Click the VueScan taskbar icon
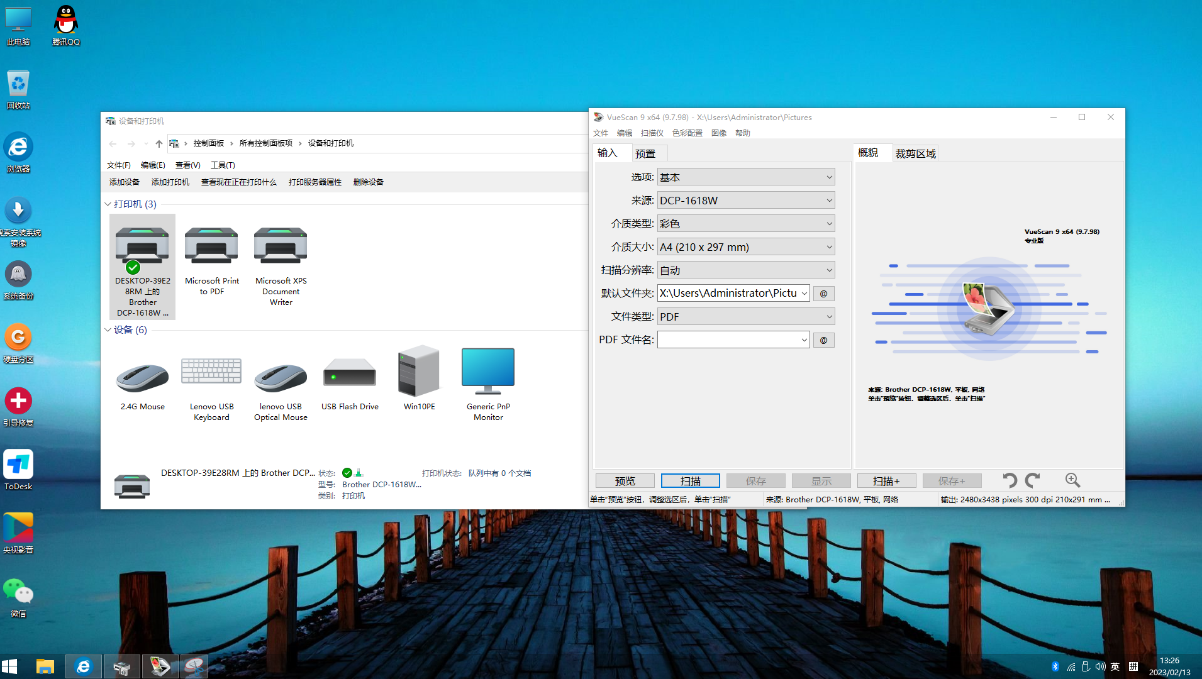1202x679 pixels. point(160,666)
